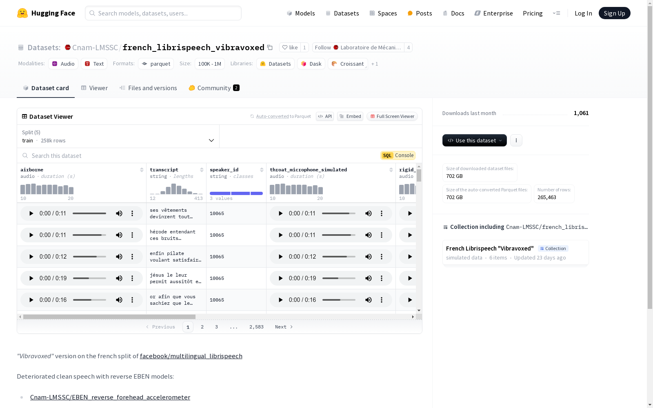Mute airborne audio in 'enfin pilate' row
This screenshot has width=653, height=408.
coord(119,257)
